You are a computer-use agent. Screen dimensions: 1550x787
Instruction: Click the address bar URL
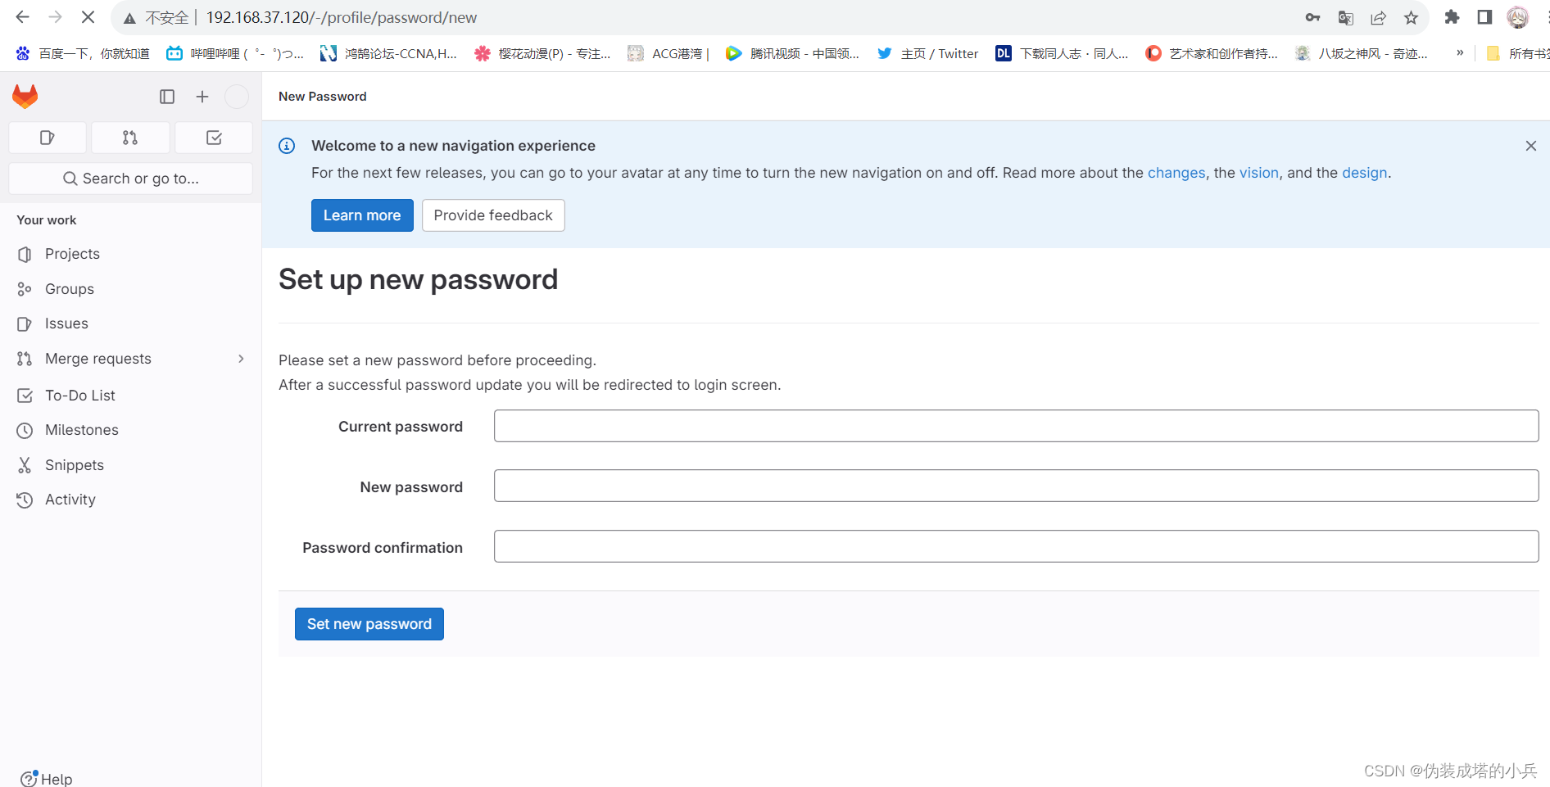[341, 17]
